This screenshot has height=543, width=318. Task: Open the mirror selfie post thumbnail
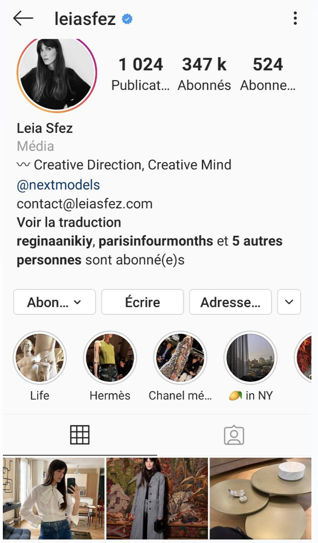(54, 499)
